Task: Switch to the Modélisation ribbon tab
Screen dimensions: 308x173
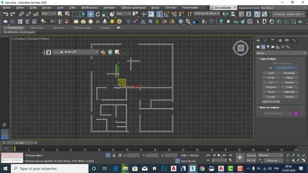Action: [15, 28]
